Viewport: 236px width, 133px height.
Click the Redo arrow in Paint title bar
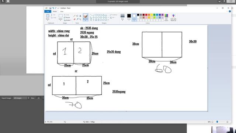click(56, 8)
